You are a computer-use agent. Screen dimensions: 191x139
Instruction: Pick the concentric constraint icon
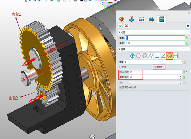(x=144, y=56)
